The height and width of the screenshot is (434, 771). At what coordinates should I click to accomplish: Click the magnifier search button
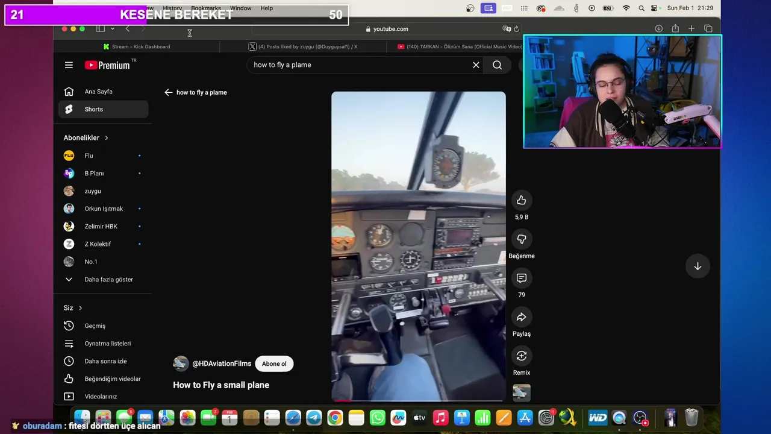[x=497, y=65]
